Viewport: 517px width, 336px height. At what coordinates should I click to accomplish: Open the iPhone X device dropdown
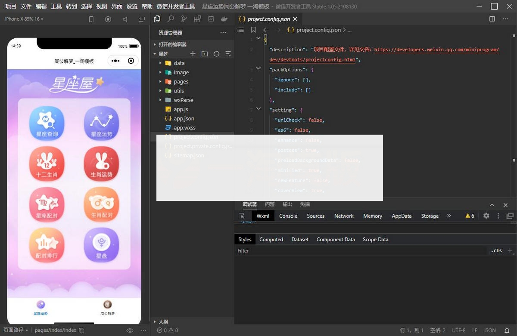(x=24, y=19)
